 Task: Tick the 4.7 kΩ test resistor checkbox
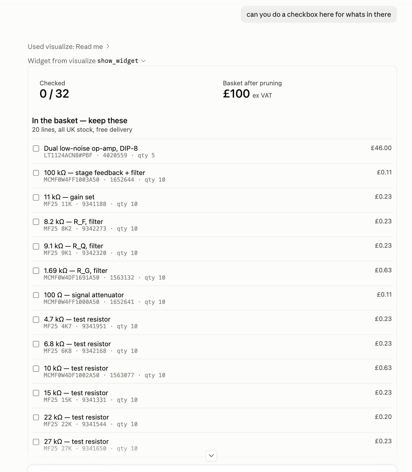point(36,320)
